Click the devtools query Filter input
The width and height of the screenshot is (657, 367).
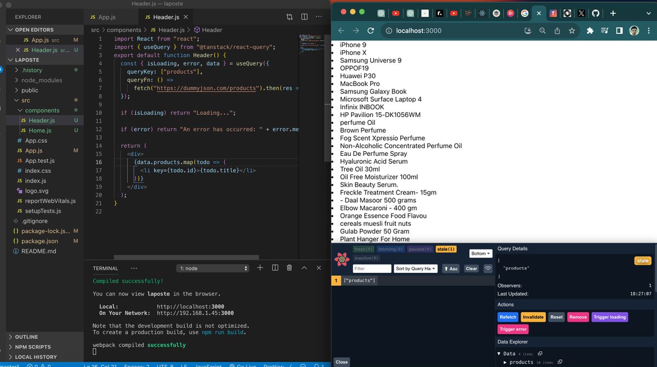[372, 269]
